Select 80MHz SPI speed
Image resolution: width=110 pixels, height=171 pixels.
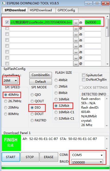point(6,114)
